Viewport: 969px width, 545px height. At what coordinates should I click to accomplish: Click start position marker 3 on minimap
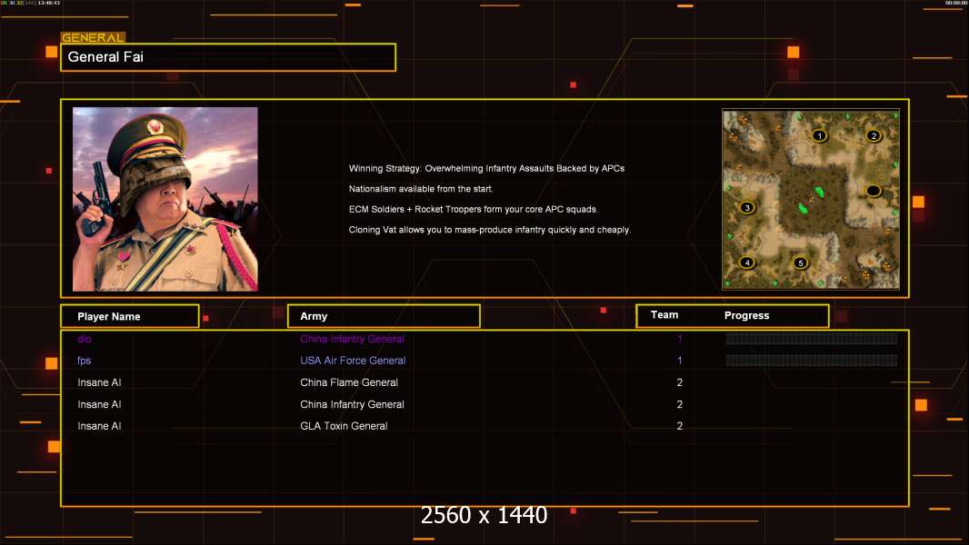coord(747,207)
